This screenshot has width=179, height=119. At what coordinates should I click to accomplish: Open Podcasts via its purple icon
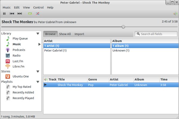point(8,50)
